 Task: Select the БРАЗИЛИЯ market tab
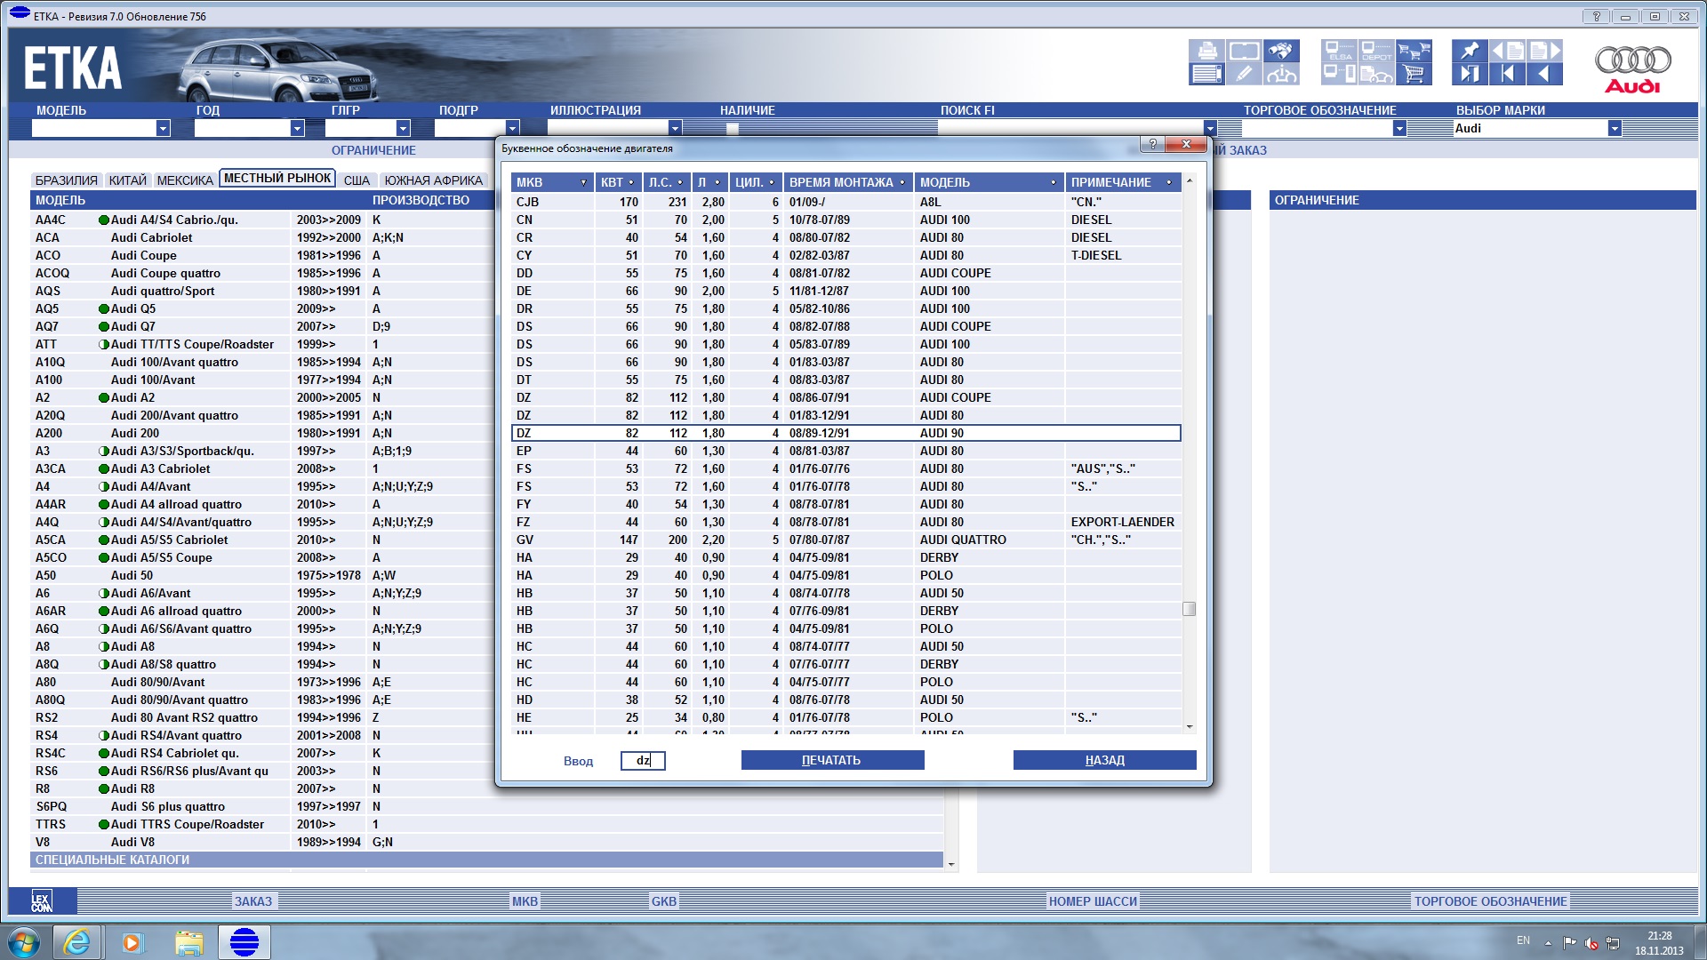tap(67, 180)
